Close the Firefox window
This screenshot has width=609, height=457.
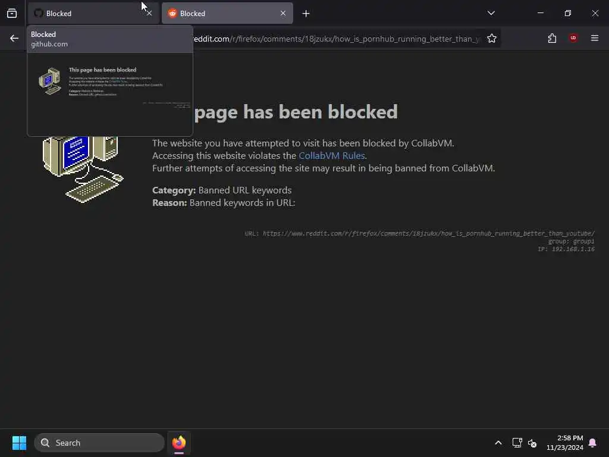(595, 13)
